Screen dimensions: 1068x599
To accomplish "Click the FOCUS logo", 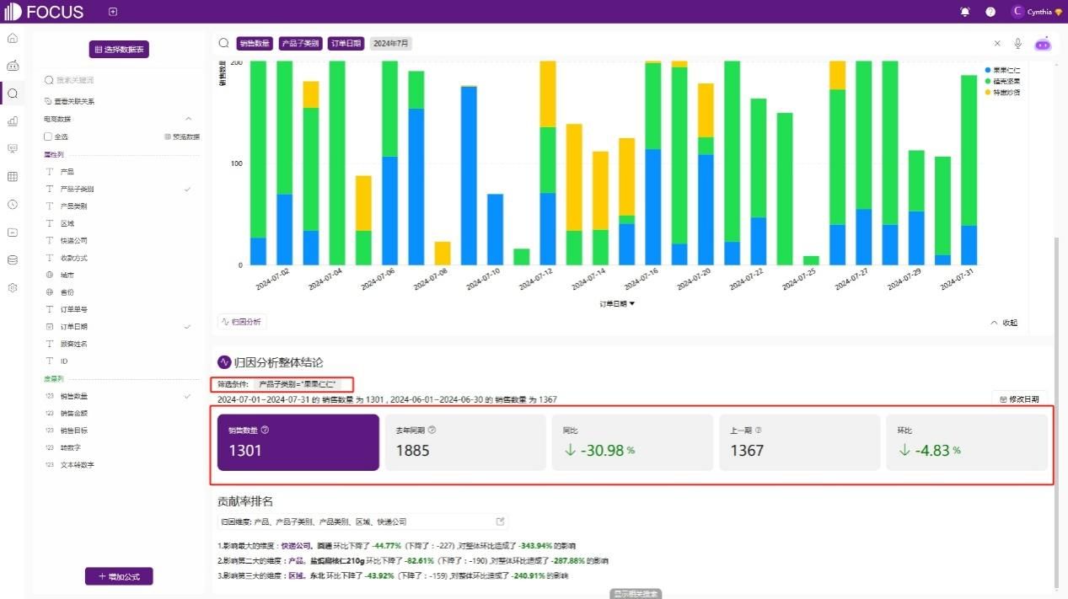I will coord(44,12).
